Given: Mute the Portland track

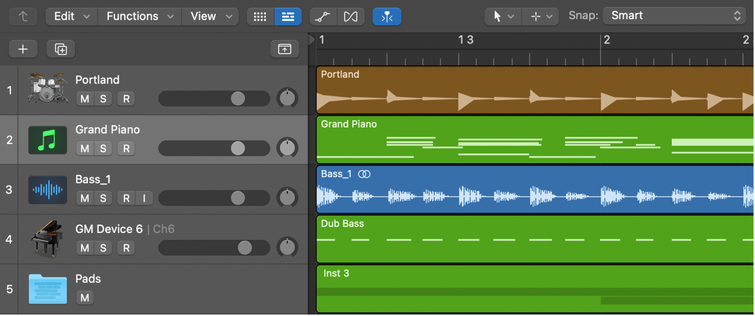Looking at the screenshot, I should (85, 99).
